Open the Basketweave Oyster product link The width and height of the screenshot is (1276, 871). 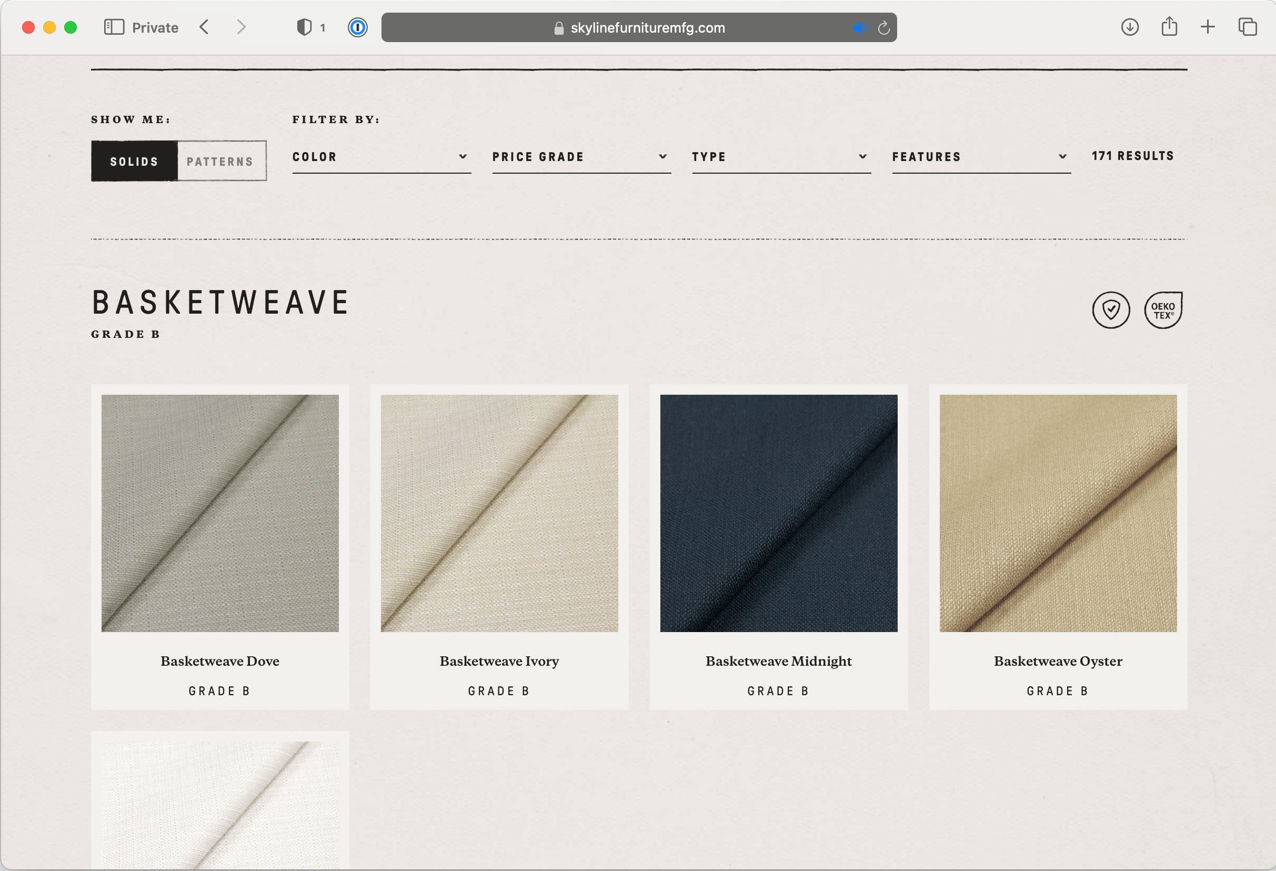click(1058, 661)
